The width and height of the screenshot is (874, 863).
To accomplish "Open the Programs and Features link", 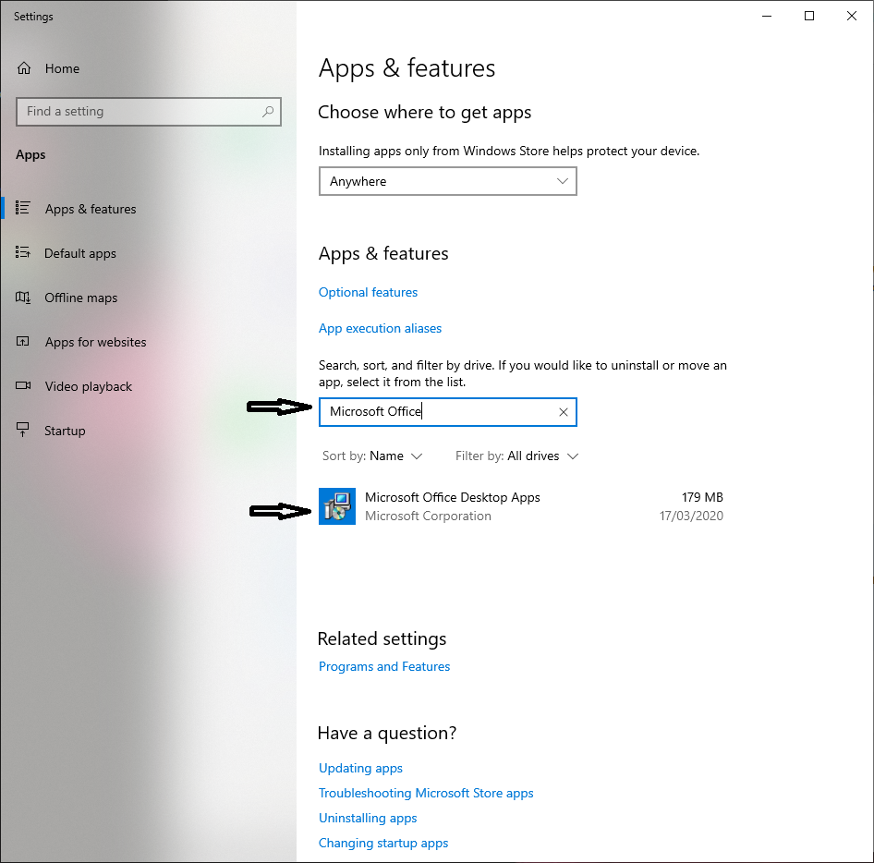I will pyautogui.click(x=384, y=666).
